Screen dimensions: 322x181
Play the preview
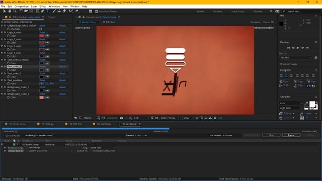click(298, 48)
